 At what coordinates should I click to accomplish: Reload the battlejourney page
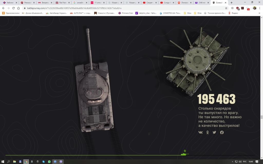13,8
